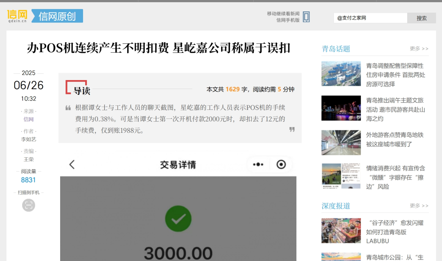Viewport: 442px width, 261px height.
Task: Click the green success checkmark icon
Action: (x=178, y=219)
